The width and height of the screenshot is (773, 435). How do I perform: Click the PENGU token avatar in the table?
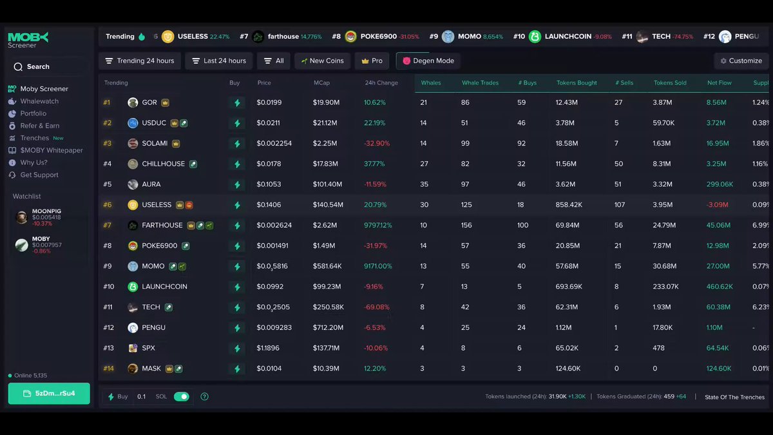tap(133, 327)
